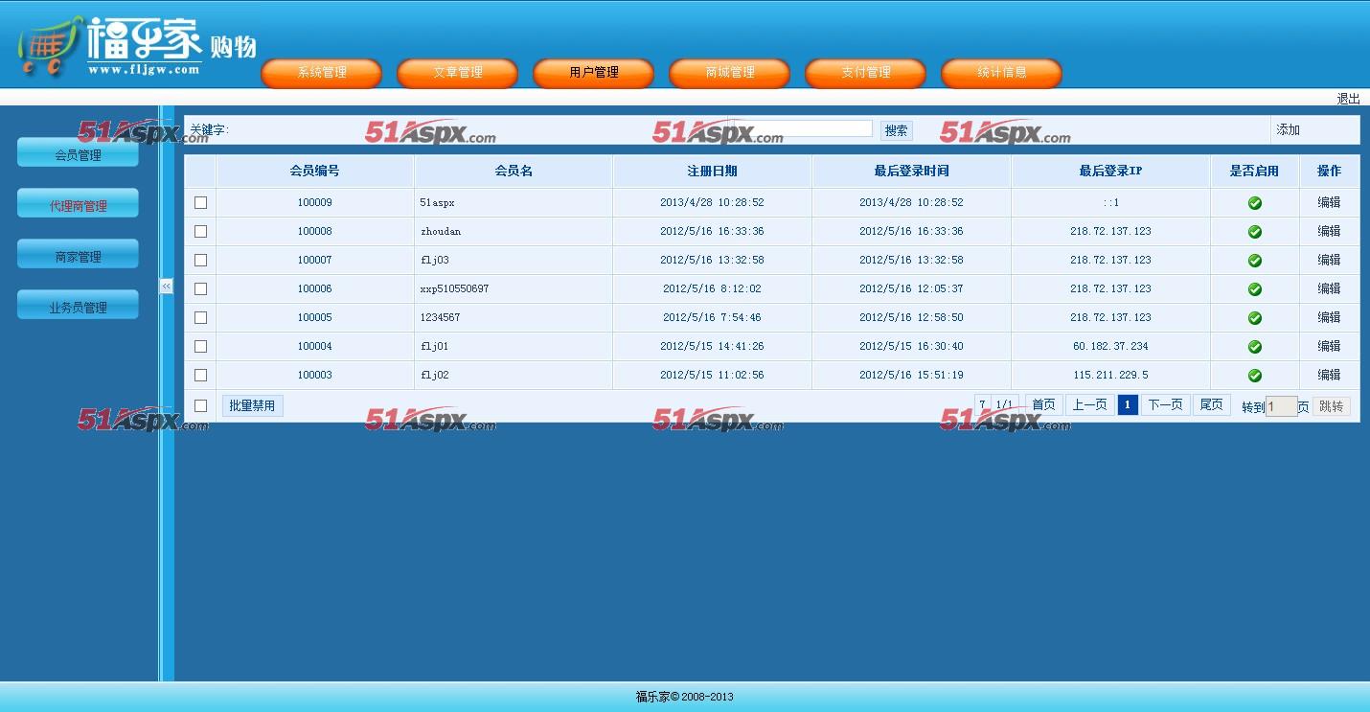
Task: Select the 用户管理 tab
Action: click(594, 73)
